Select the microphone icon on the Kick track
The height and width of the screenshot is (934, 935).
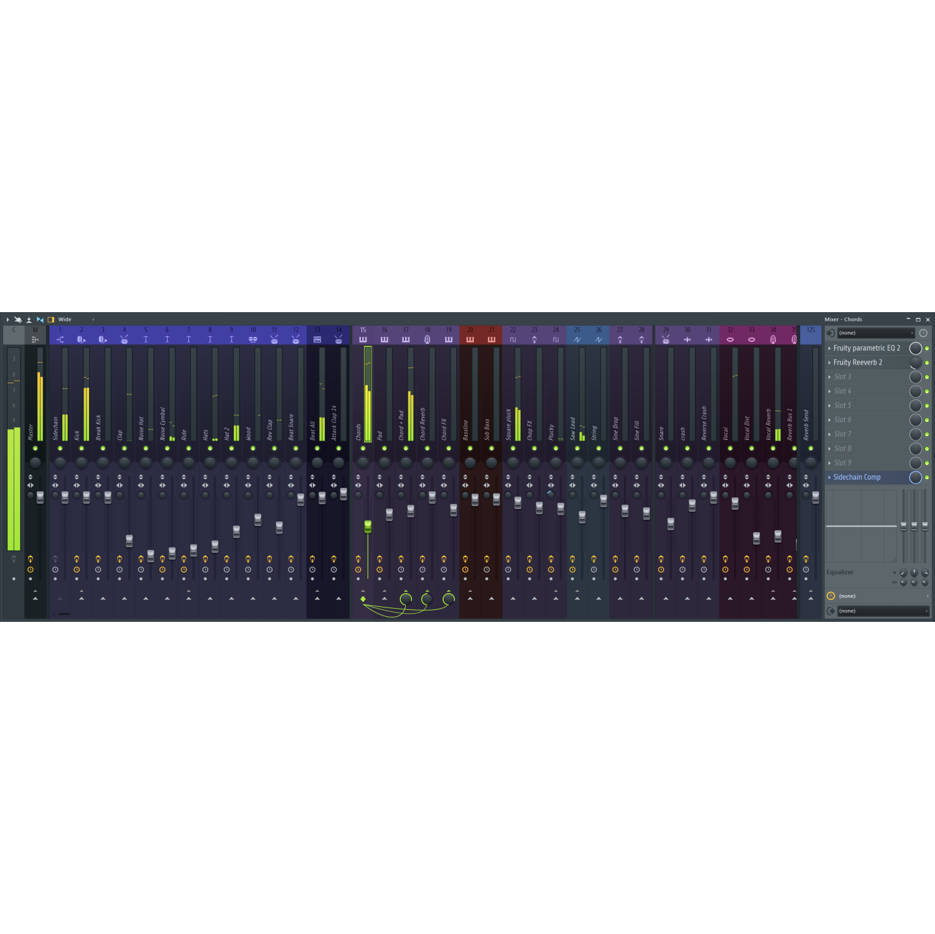point(80,340)
